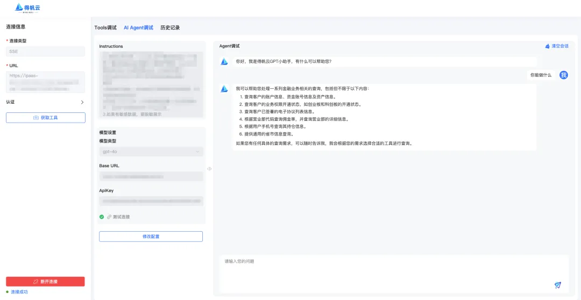Click Base URL input field

coord(151,176)
